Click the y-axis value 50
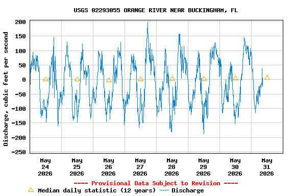This screenshot has height=196, width=294. [x=22, y=65]
